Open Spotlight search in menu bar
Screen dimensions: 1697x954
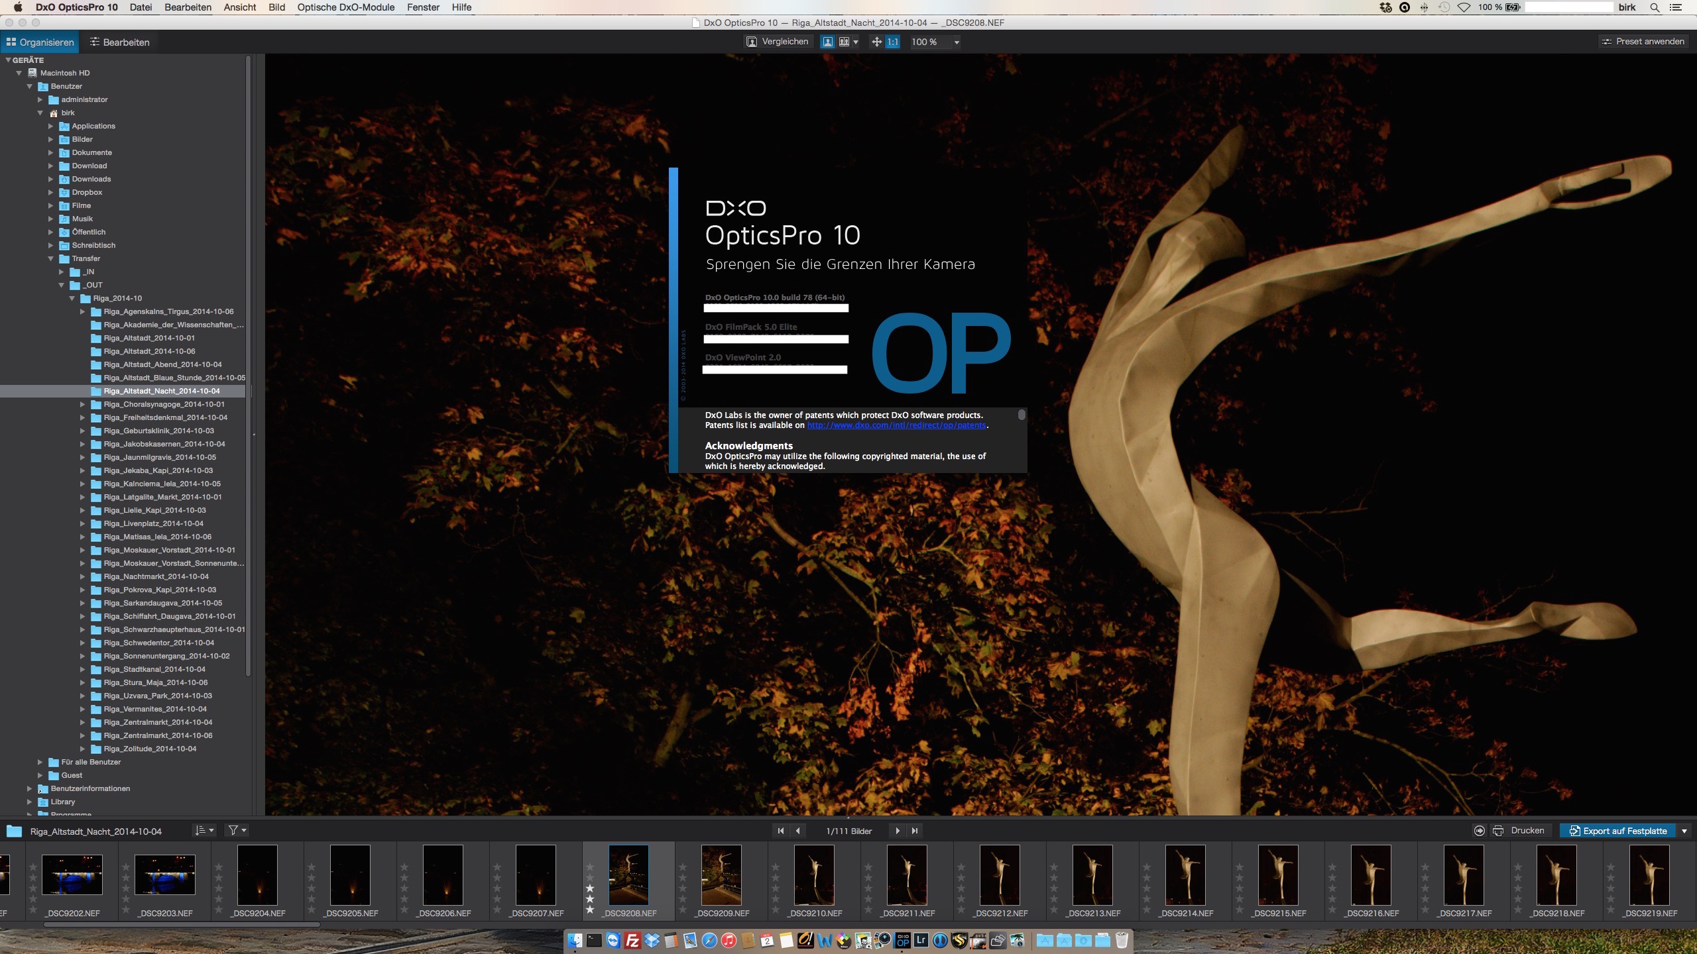(x=1655, y=7)
